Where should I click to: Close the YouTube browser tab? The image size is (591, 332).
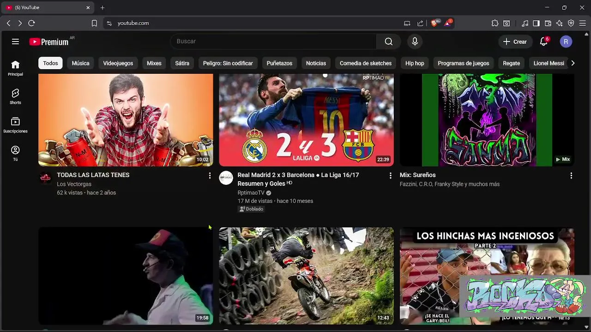[88, 8]
